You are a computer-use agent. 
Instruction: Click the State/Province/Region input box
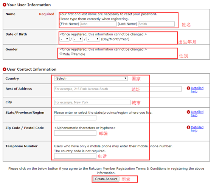[x=75, y=118]
